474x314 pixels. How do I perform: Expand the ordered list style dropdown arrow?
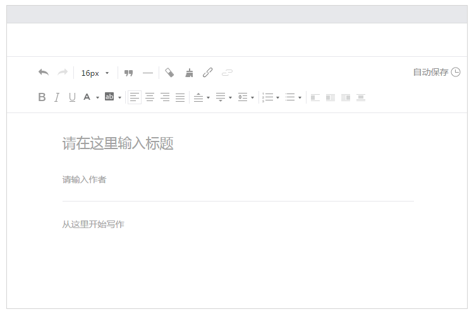278,98
